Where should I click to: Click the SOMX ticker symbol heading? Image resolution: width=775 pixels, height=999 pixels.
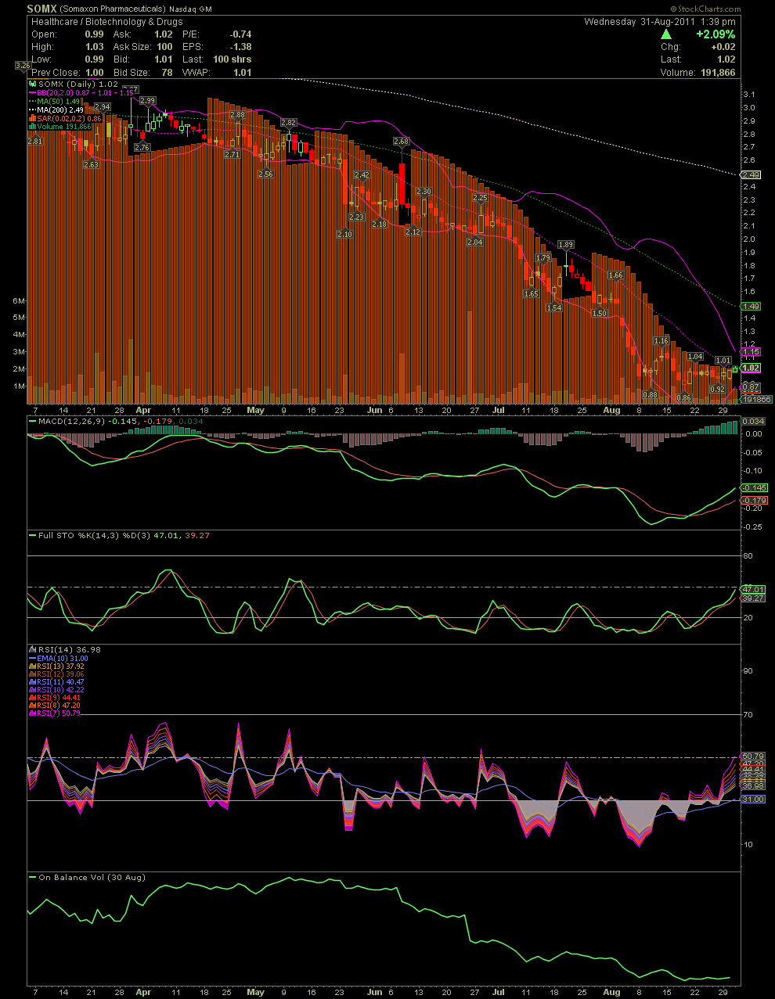(41, 9)
